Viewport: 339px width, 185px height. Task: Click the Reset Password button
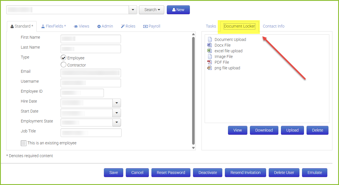171,172
